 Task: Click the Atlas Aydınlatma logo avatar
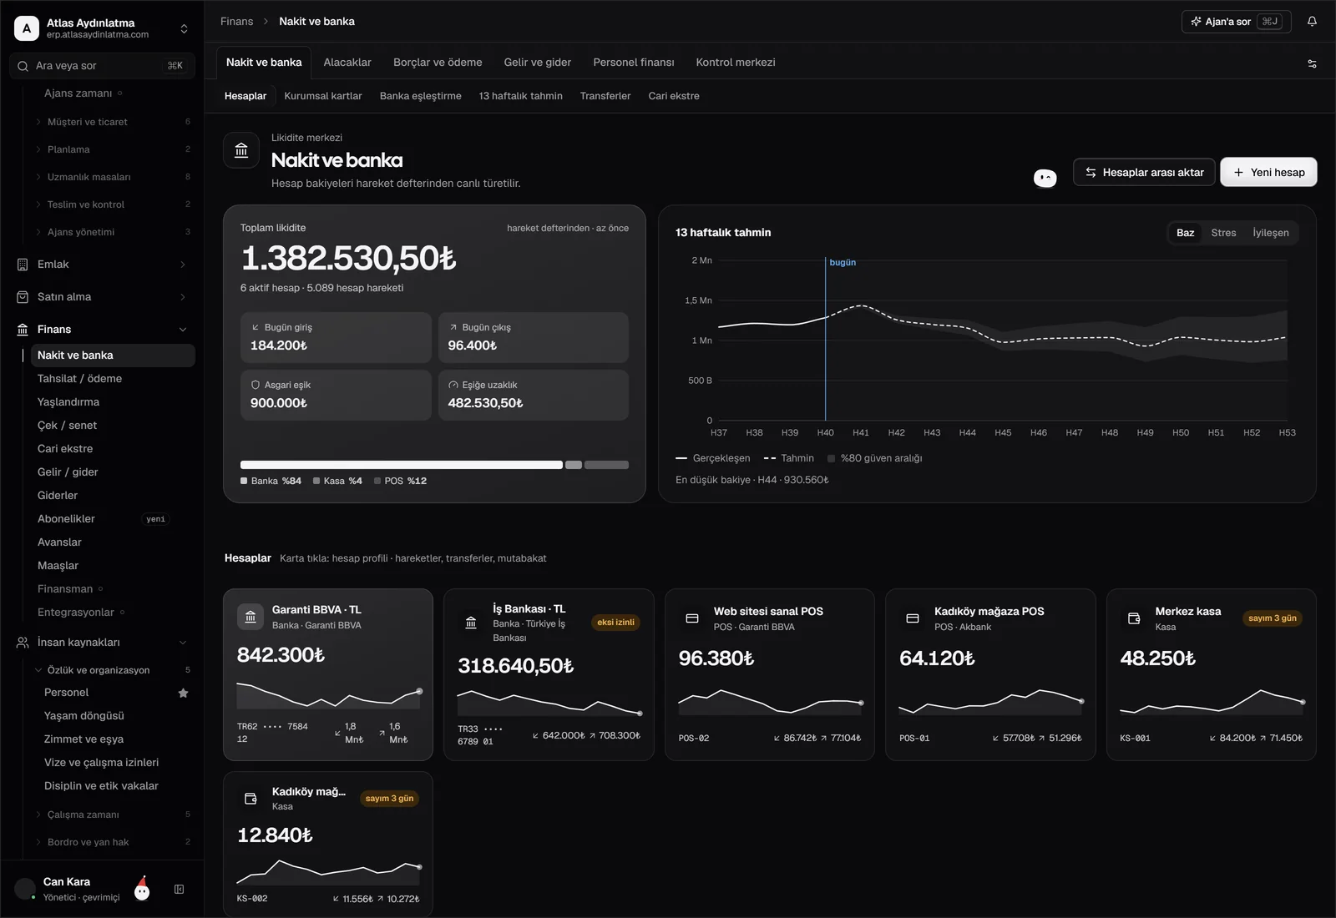(27, 28)
